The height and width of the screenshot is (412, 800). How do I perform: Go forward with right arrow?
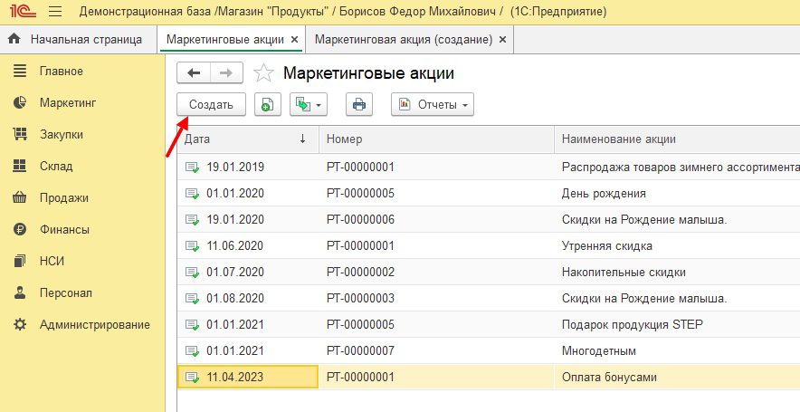pyautogui.click(x=226, y=73)
